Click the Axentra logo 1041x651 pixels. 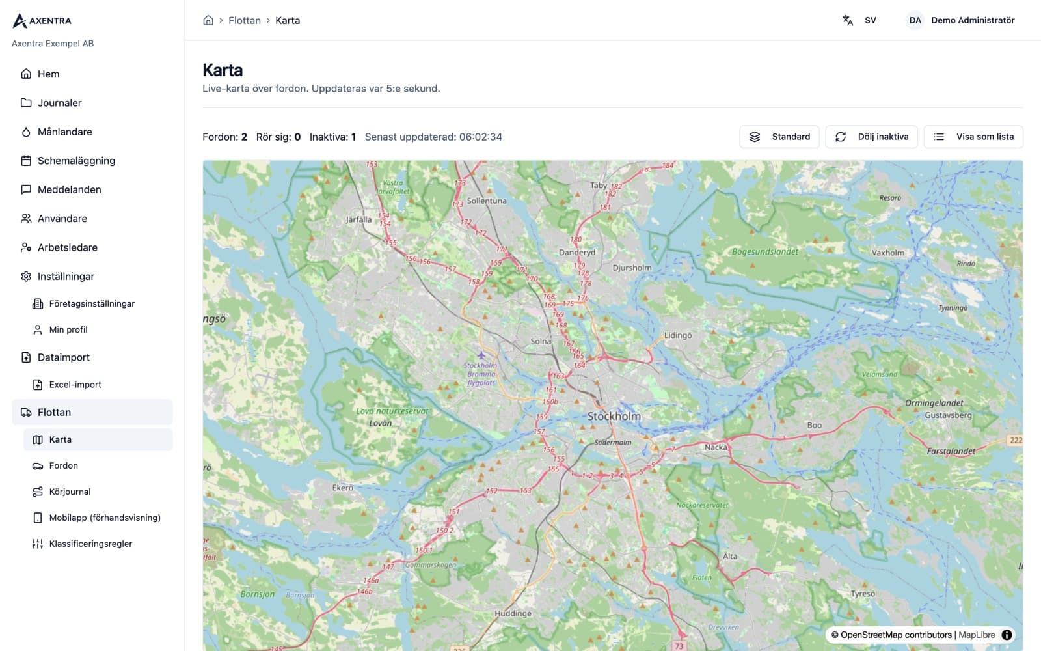pos(42,21)
